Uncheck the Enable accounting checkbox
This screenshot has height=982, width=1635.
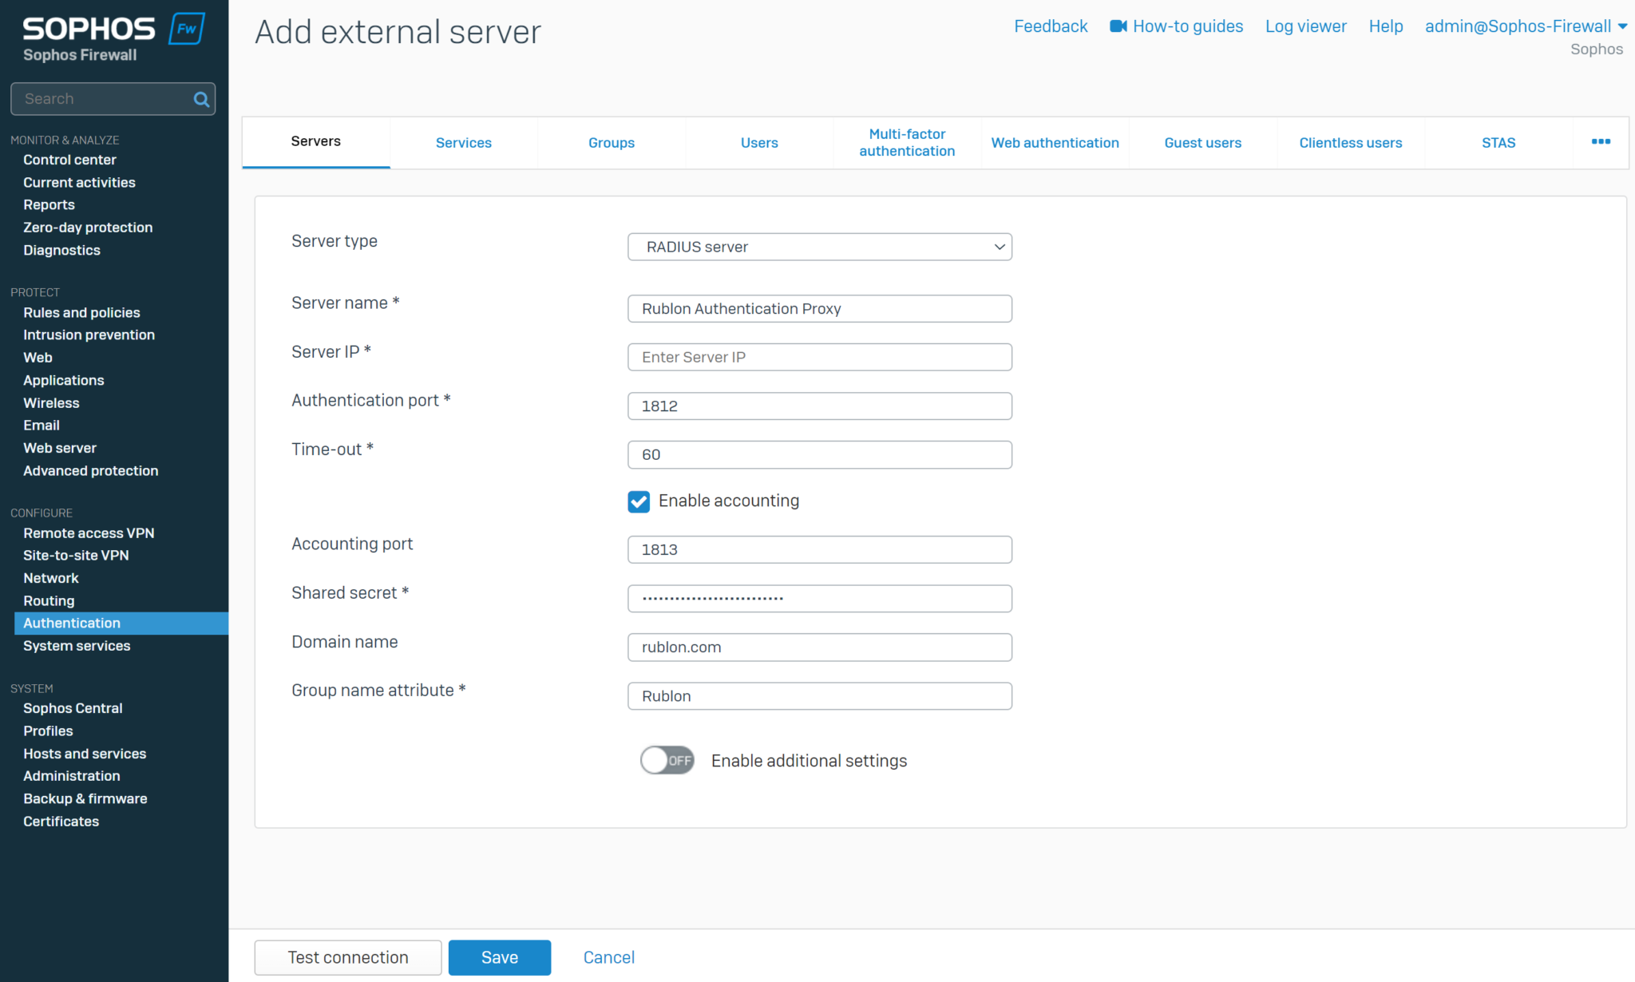click(638, 501)
